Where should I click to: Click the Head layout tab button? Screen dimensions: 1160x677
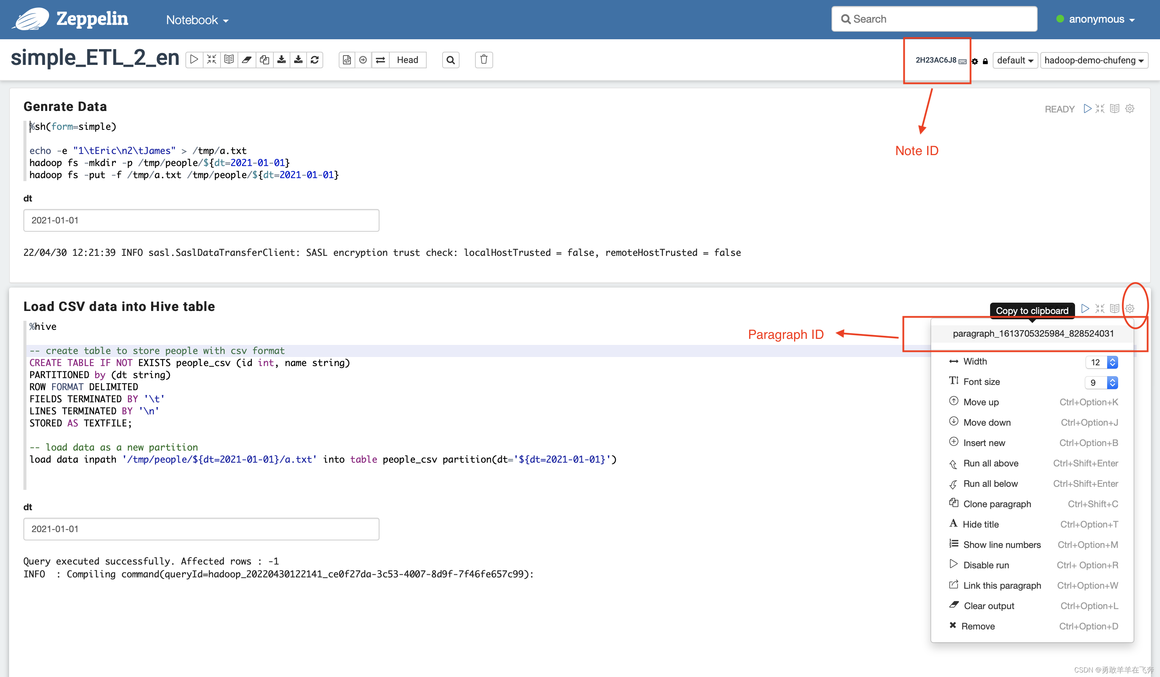click(407, 60)
